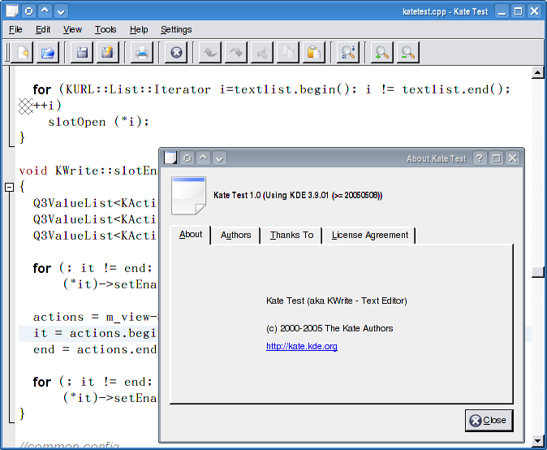This screenshot has height=450, width=547.
Task: Select the About tab
Action: tap(191, 235)
